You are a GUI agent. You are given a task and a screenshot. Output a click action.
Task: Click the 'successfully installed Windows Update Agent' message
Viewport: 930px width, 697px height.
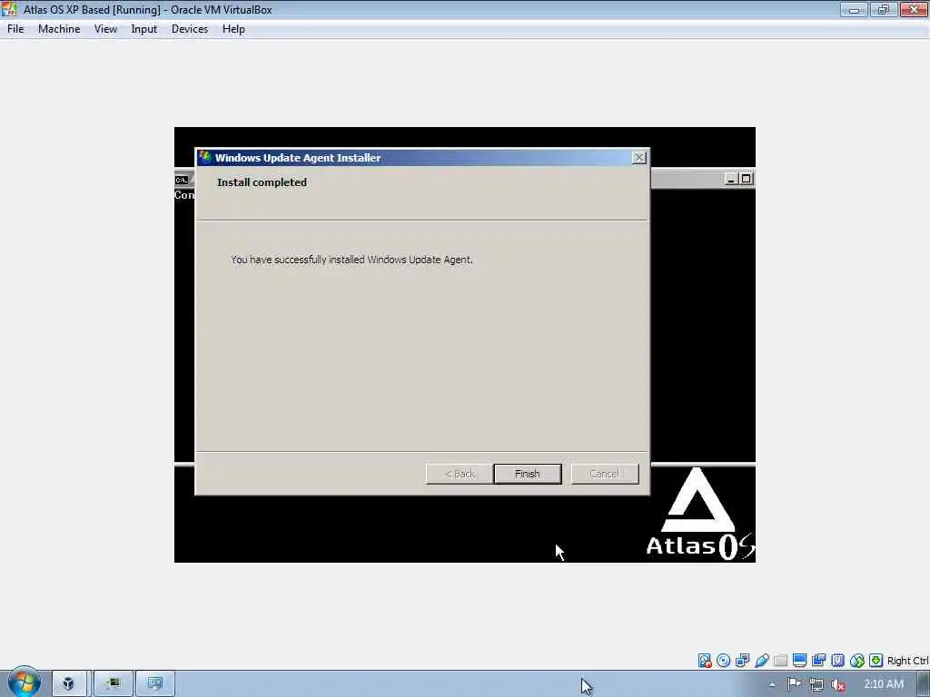click(x=351, y=260)
